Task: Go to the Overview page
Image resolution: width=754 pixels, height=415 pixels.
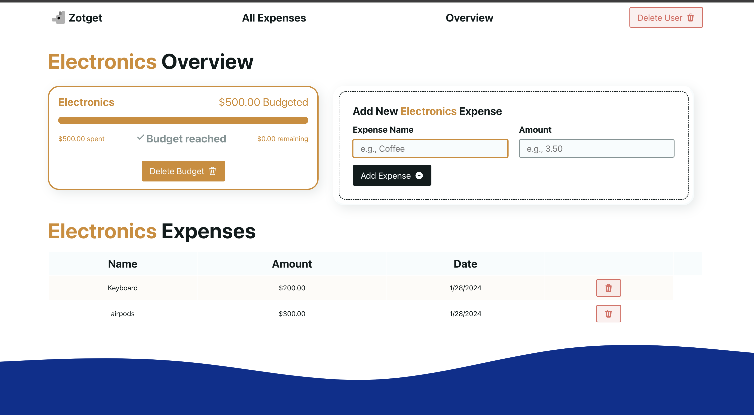Action: (x=469, y=18)
